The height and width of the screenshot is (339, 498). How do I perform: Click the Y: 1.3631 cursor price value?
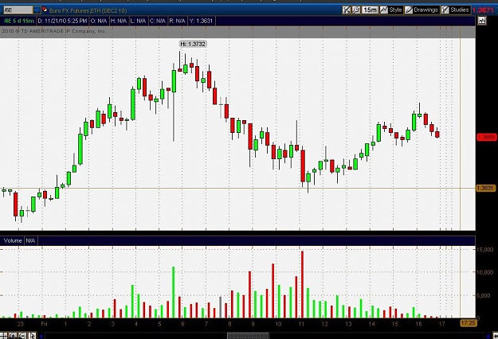point(201,21)
